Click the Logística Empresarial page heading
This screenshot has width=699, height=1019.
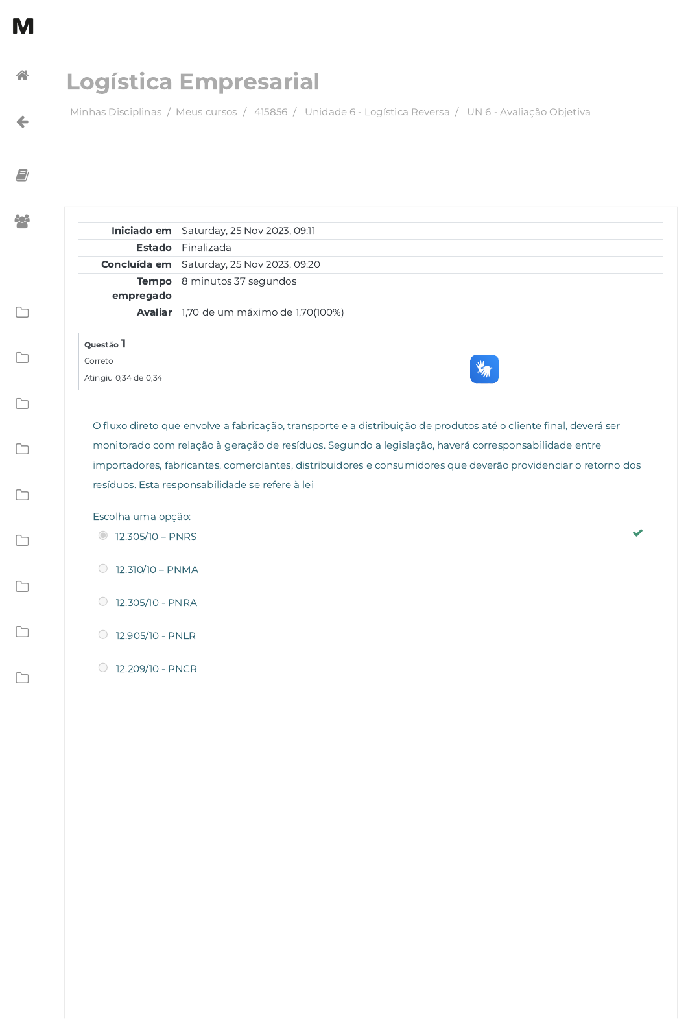(193, 82)
